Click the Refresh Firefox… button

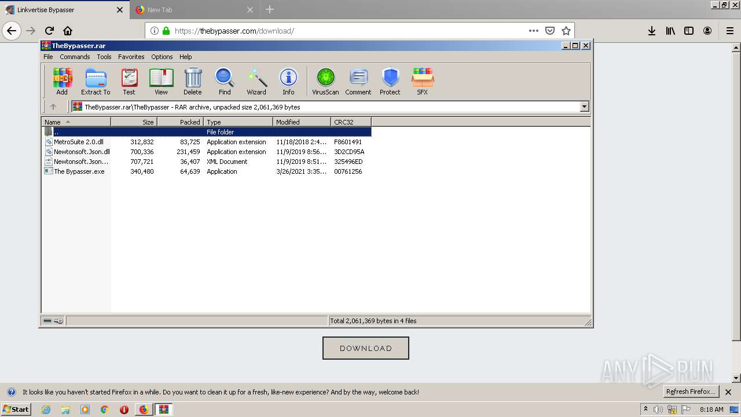(691, 392)
